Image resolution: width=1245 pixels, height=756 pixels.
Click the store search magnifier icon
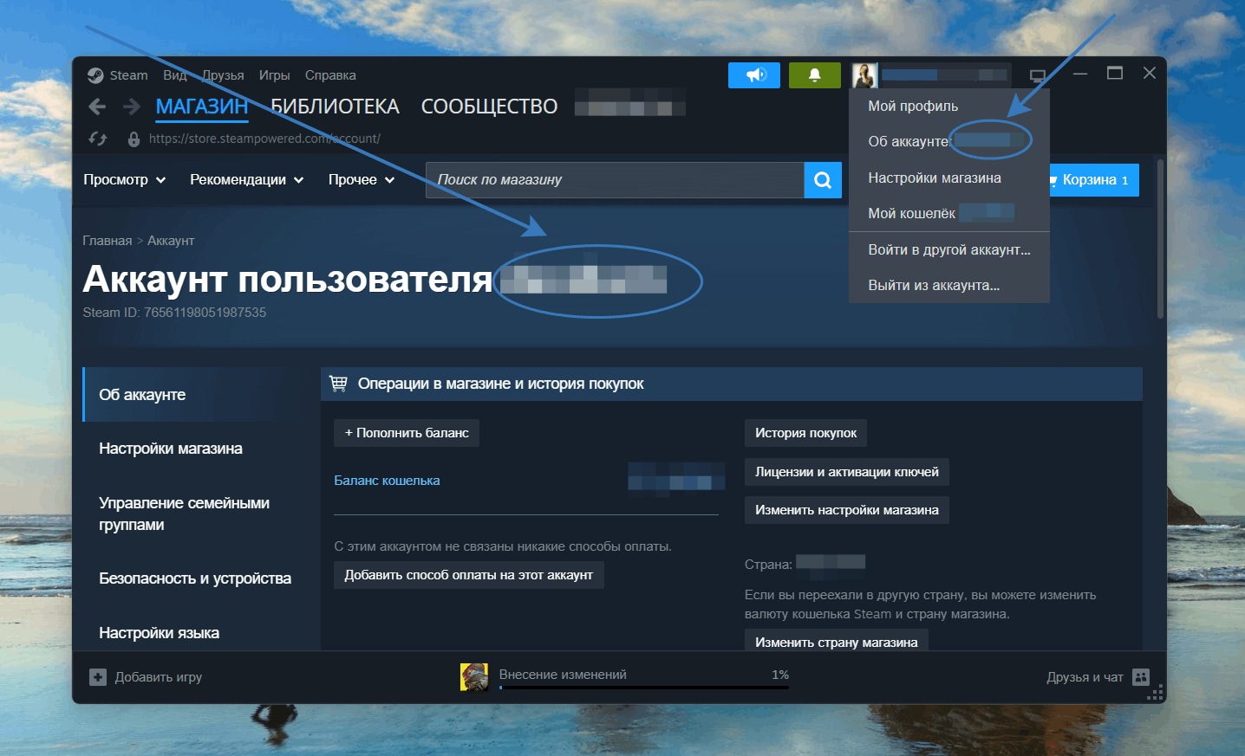[822, 180]
